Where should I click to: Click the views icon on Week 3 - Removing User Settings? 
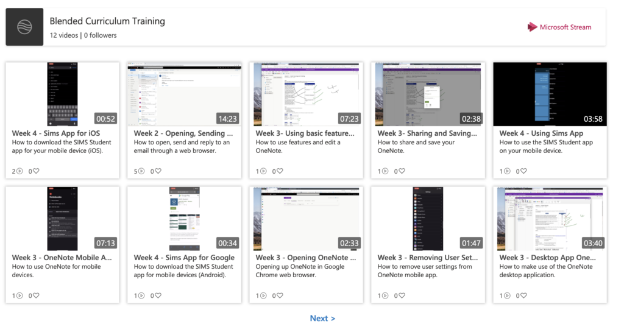385,295
